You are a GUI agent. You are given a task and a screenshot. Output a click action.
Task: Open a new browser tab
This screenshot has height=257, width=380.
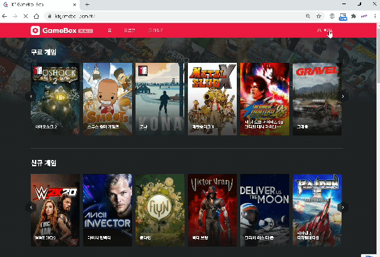[x=87, y=4]
